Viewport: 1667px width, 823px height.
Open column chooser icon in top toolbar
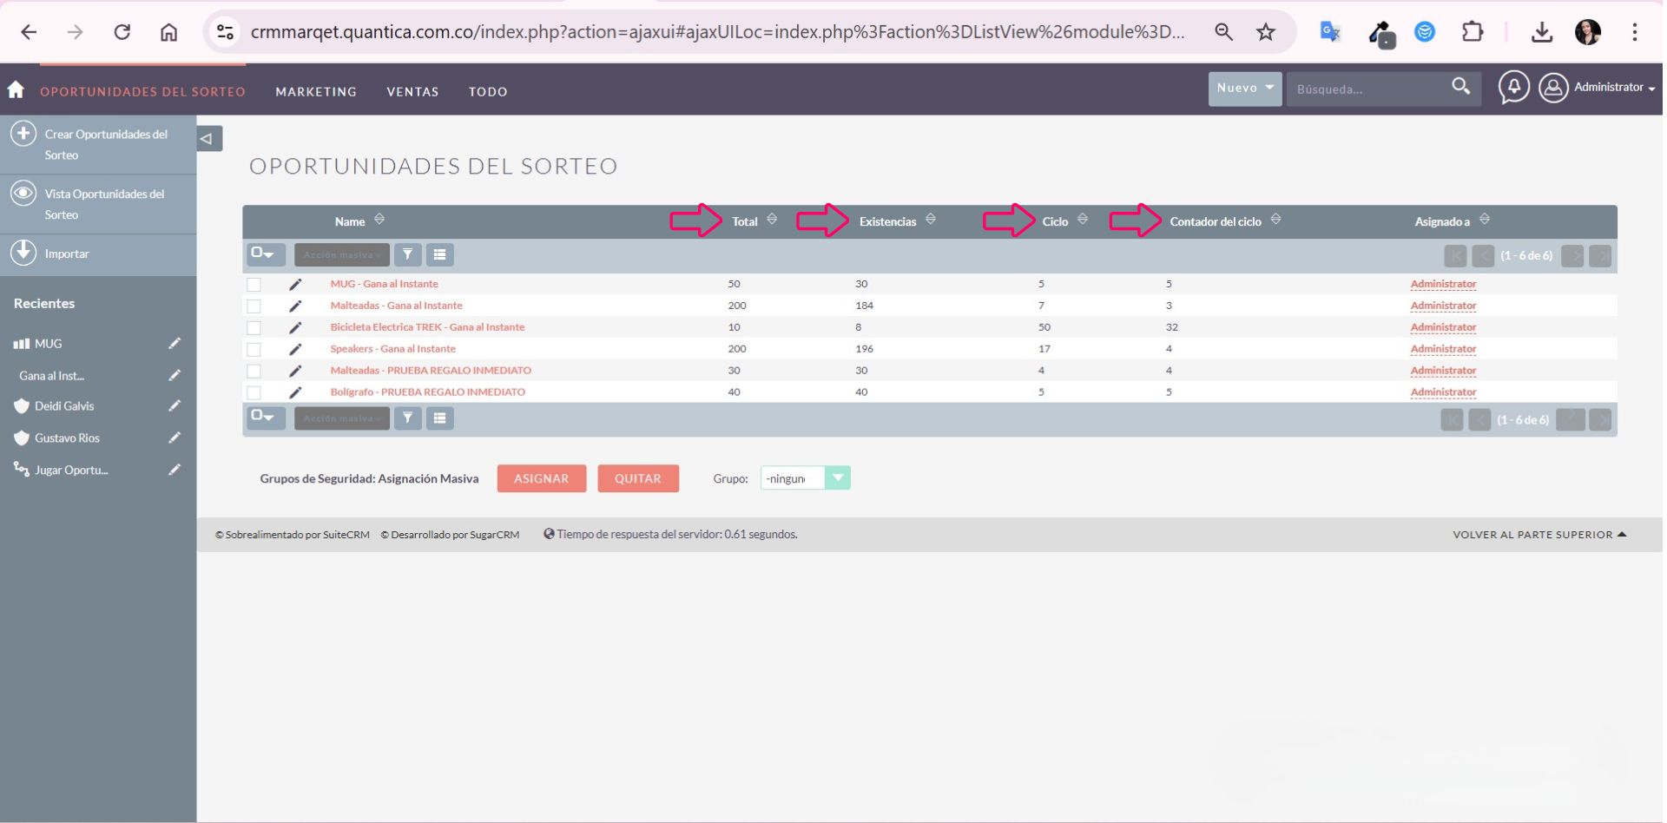click(x=439, y=254)
